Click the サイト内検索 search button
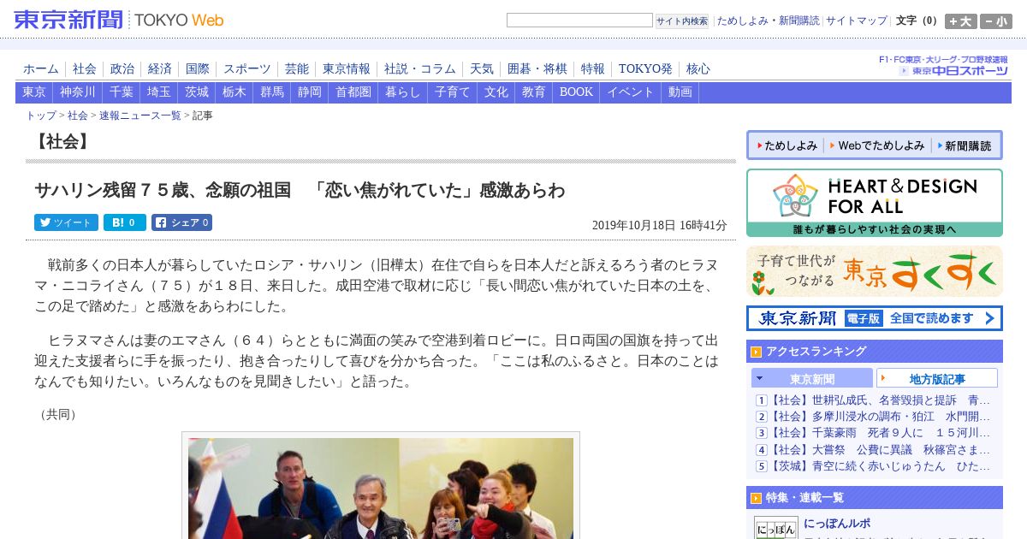Screen dimensions: 1027x539 point(682,21)
